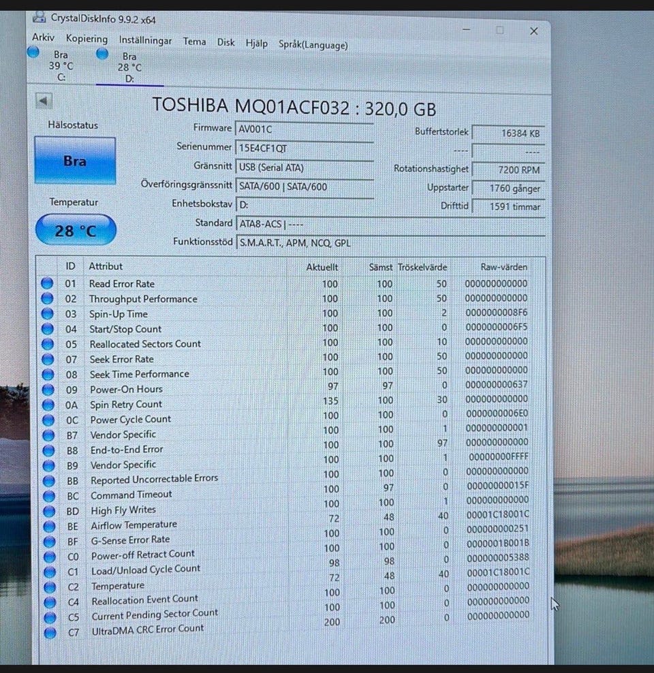
Task: Click the Tröskelvärde column header
Action: 422,267
